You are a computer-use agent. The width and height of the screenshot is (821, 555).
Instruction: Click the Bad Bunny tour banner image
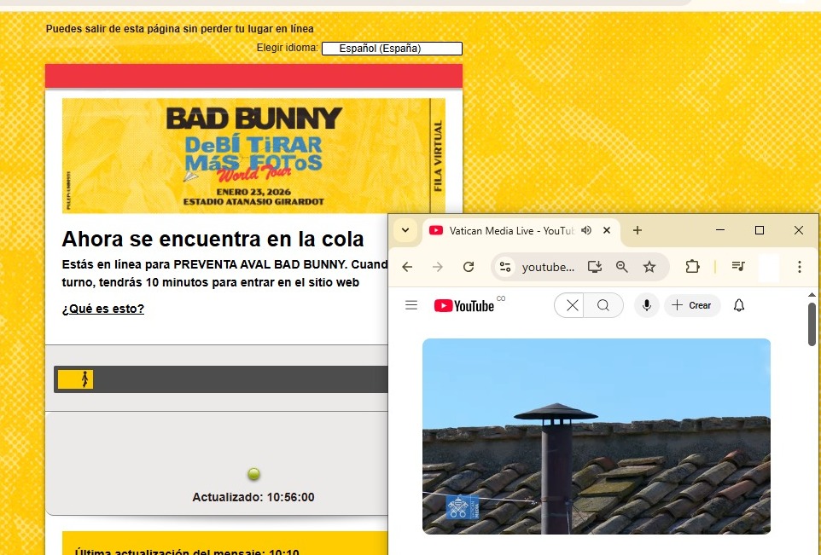253,156
